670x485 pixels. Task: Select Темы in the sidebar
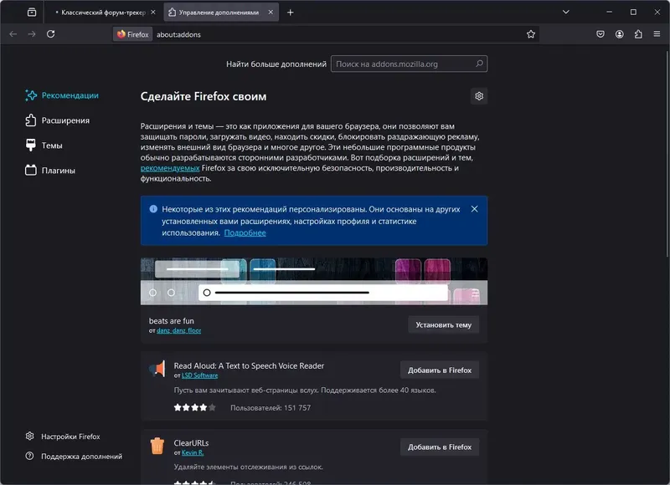pyautogui.click(x=54, y=145)
